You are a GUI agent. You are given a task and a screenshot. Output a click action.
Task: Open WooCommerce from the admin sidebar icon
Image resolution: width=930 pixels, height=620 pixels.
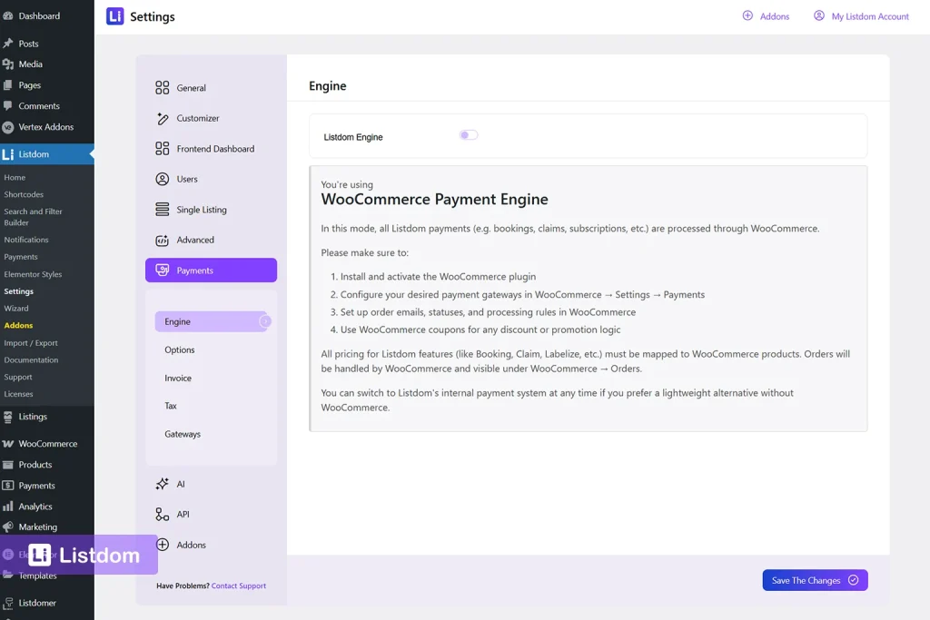(x=10, y=443)
